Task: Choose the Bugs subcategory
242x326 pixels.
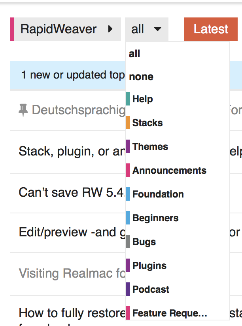Action: pos(144,242)
